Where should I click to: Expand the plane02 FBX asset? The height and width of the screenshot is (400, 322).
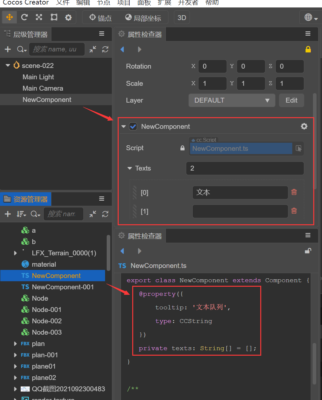click(x=15, y=378)
